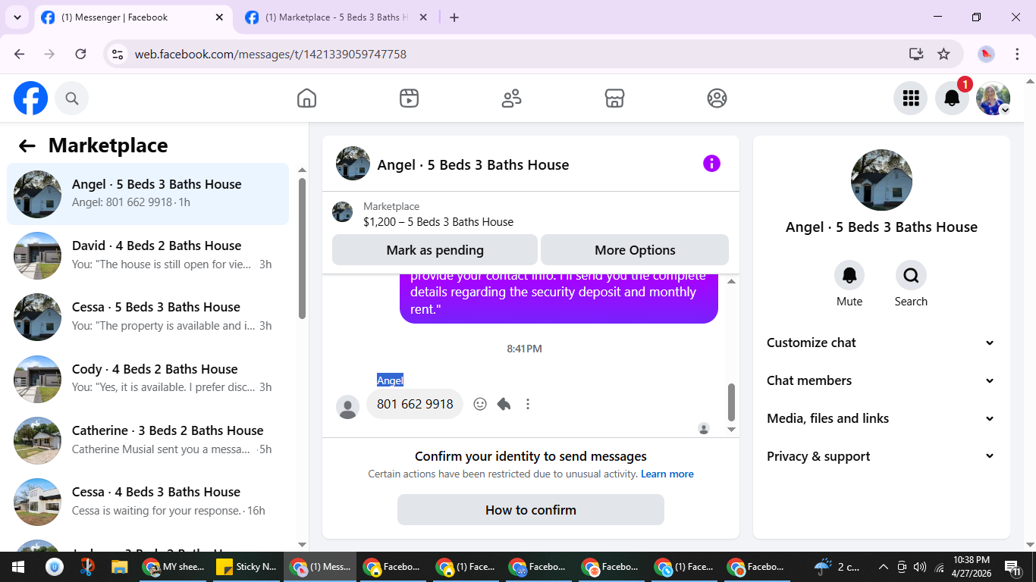Follow the Learn more link
This screenshot has width=1036, height=582.
coord(667,474)
